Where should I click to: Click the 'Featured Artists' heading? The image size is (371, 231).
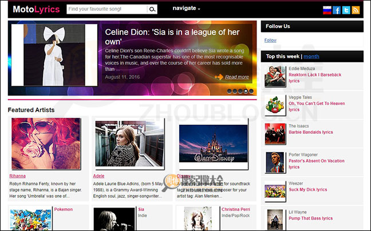pyautogui.click(x=31, y=110)
